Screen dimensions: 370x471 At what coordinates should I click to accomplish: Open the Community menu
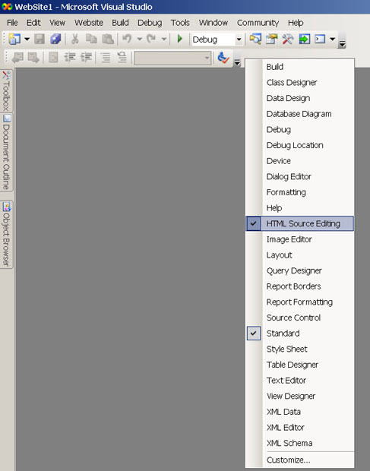click(x=258, y=23)
